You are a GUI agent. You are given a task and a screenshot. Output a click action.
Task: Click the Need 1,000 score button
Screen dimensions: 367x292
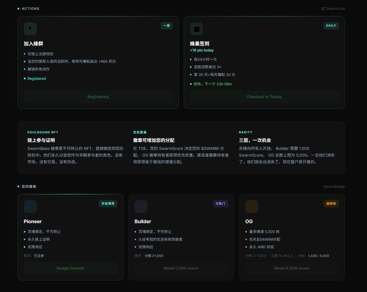(181, 268)
